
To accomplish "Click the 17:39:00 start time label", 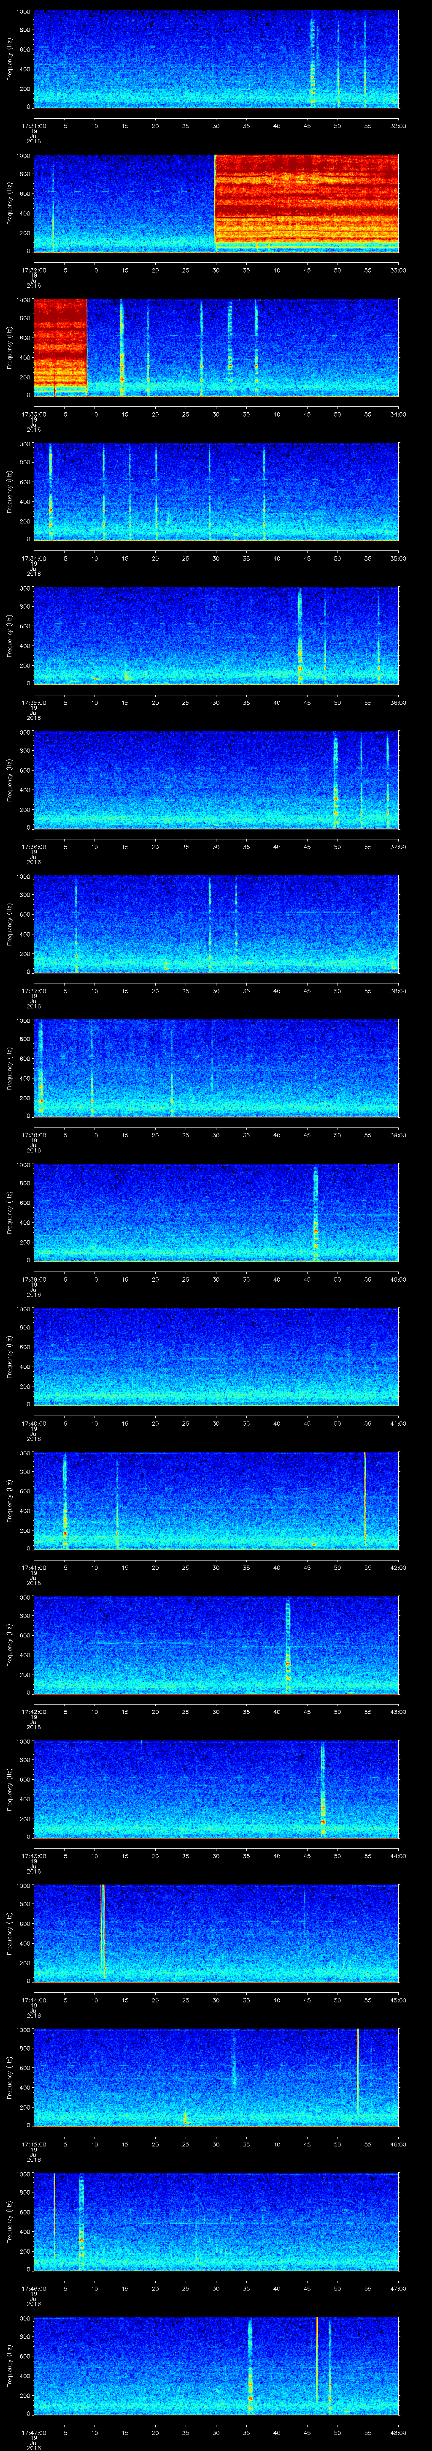I will [x=34, y=1279].
